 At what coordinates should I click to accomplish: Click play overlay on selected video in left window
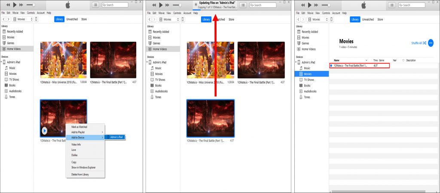44,131
